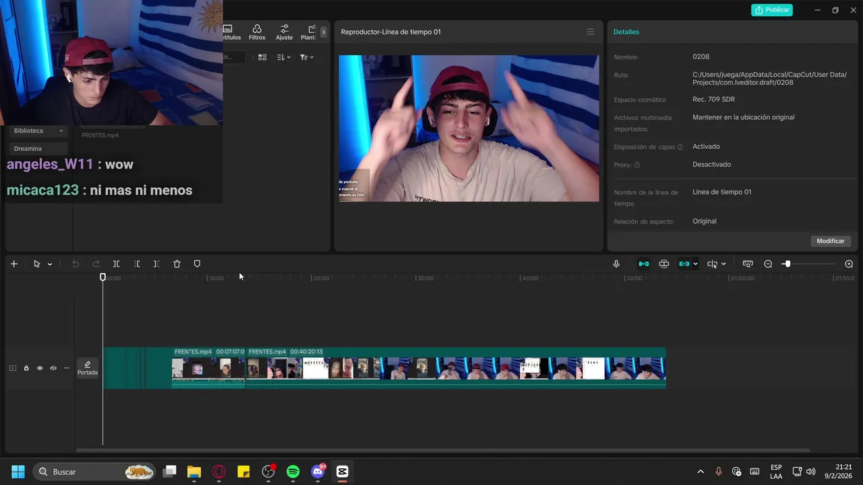The image size is (863, 485).
Task: Click the timeline zoom slider handle
Action: (787, 264)
